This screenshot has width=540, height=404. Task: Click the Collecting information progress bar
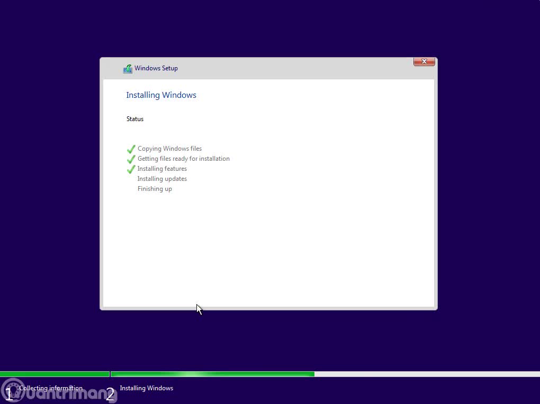[55, 374]
